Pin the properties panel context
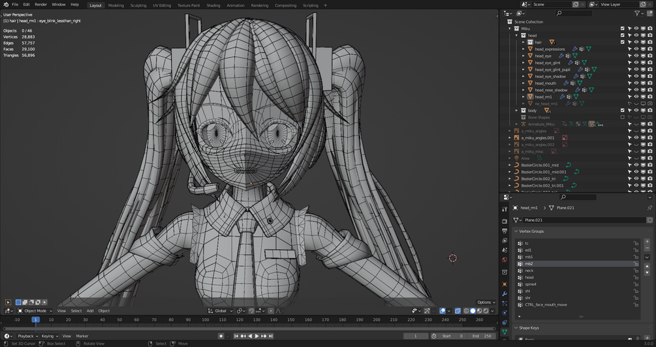Viewport: 656px width, 347px height. [x=649, y=208]
